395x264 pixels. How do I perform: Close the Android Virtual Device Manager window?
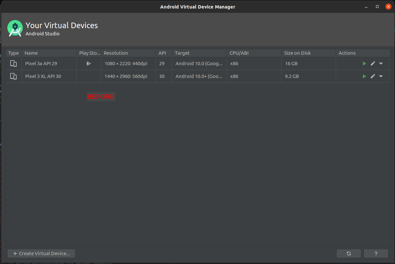click(x=388, y=7)
